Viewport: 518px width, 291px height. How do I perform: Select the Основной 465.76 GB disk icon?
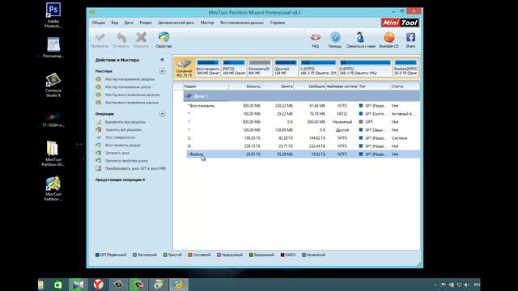click(x=184, y=68)
